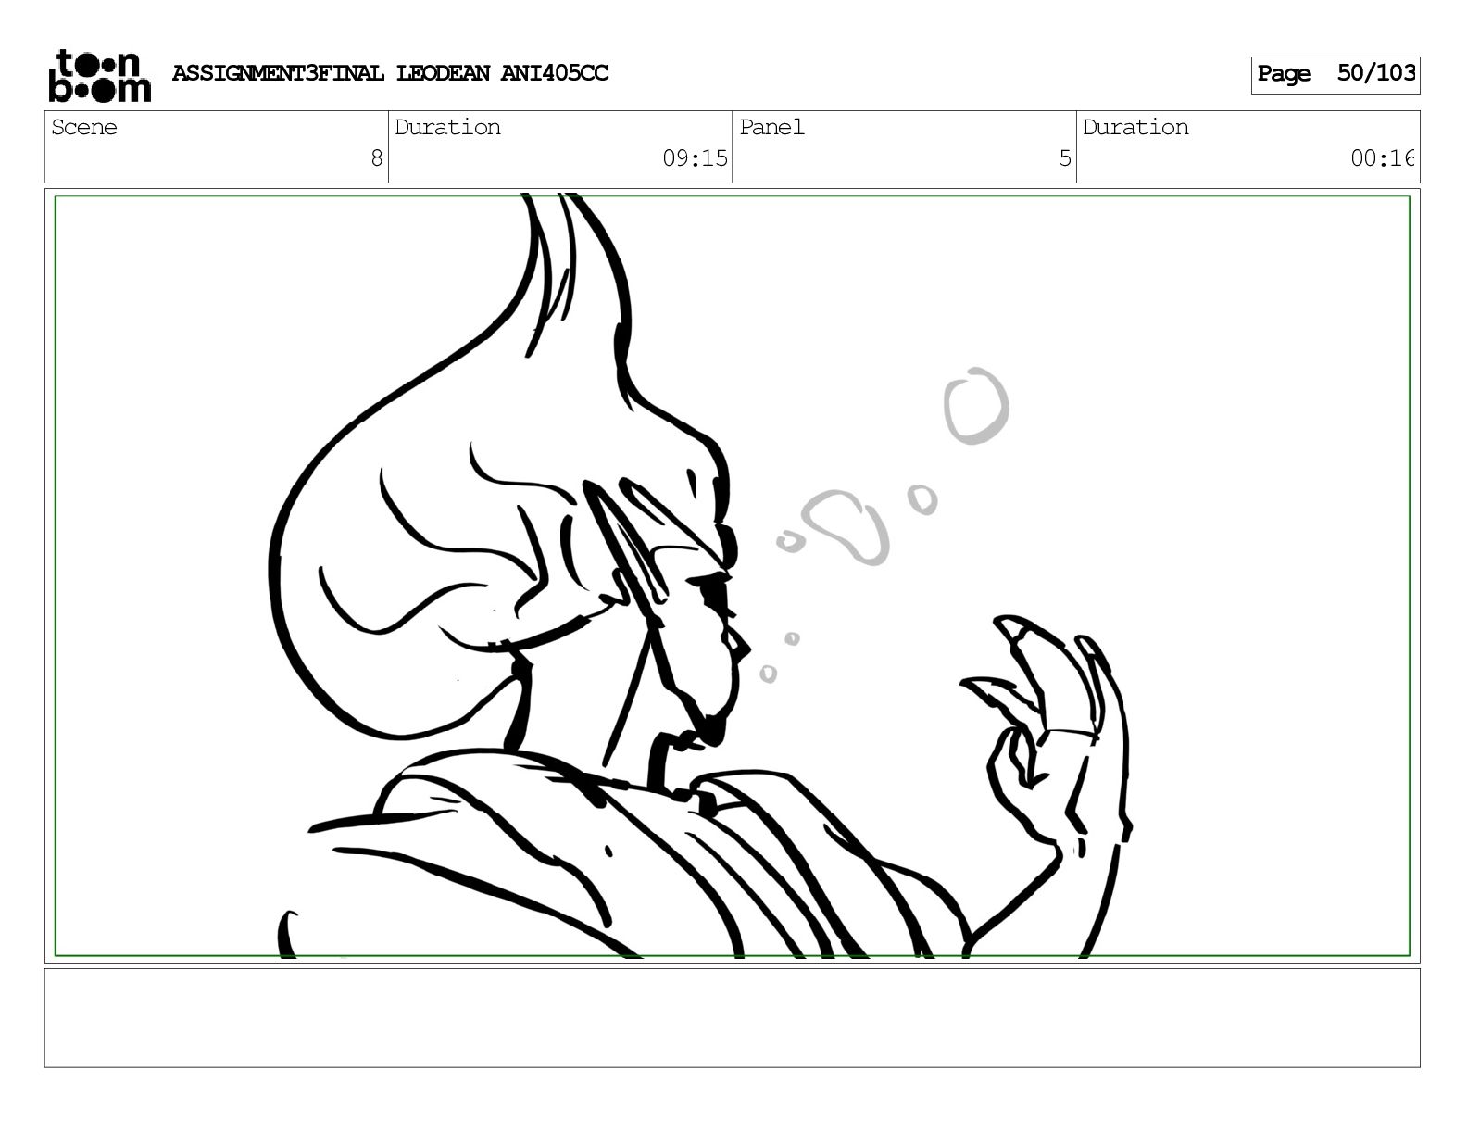The height and width of the screenshot is (1134, 1467).
Task: Click the Toon Boom logo
Action: 99,75
